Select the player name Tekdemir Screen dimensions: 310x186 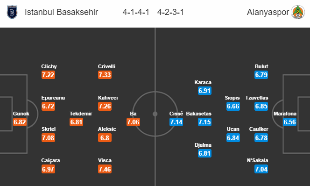click(x=81, y=114)
